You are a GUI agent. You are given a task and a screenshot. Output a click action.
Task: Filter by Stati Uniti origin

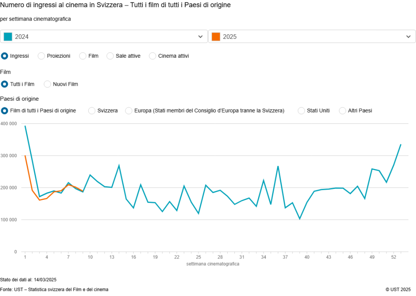pos(301,110)
